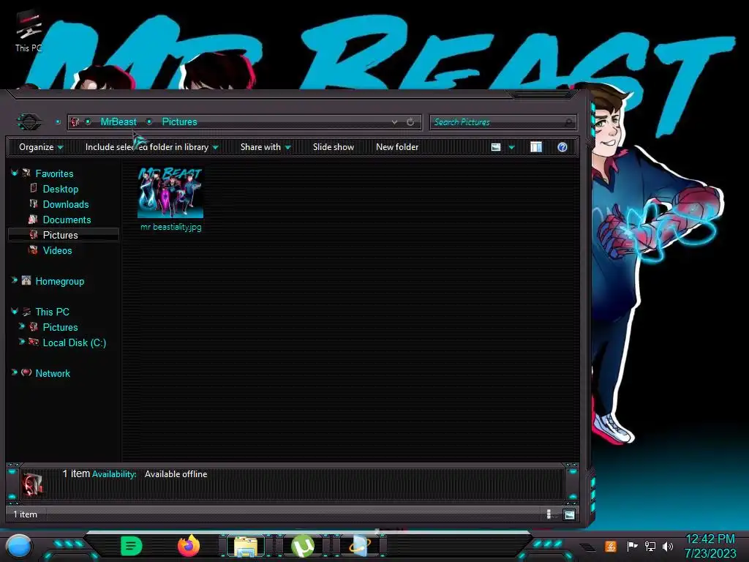Expand the Homegroup node
The image size is (749, 562).
(15, 280)
